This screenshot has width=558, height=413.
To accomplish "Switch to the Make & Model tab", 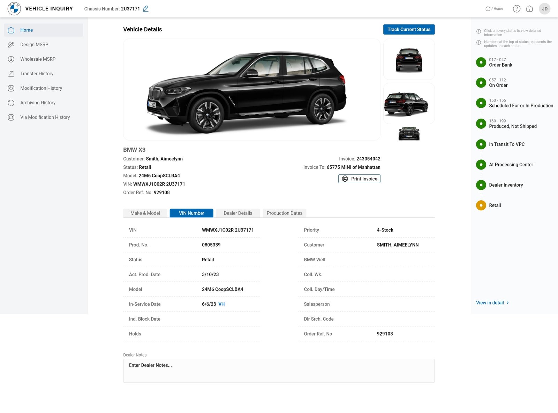I will pyautogui.click(x=145, y=213).
